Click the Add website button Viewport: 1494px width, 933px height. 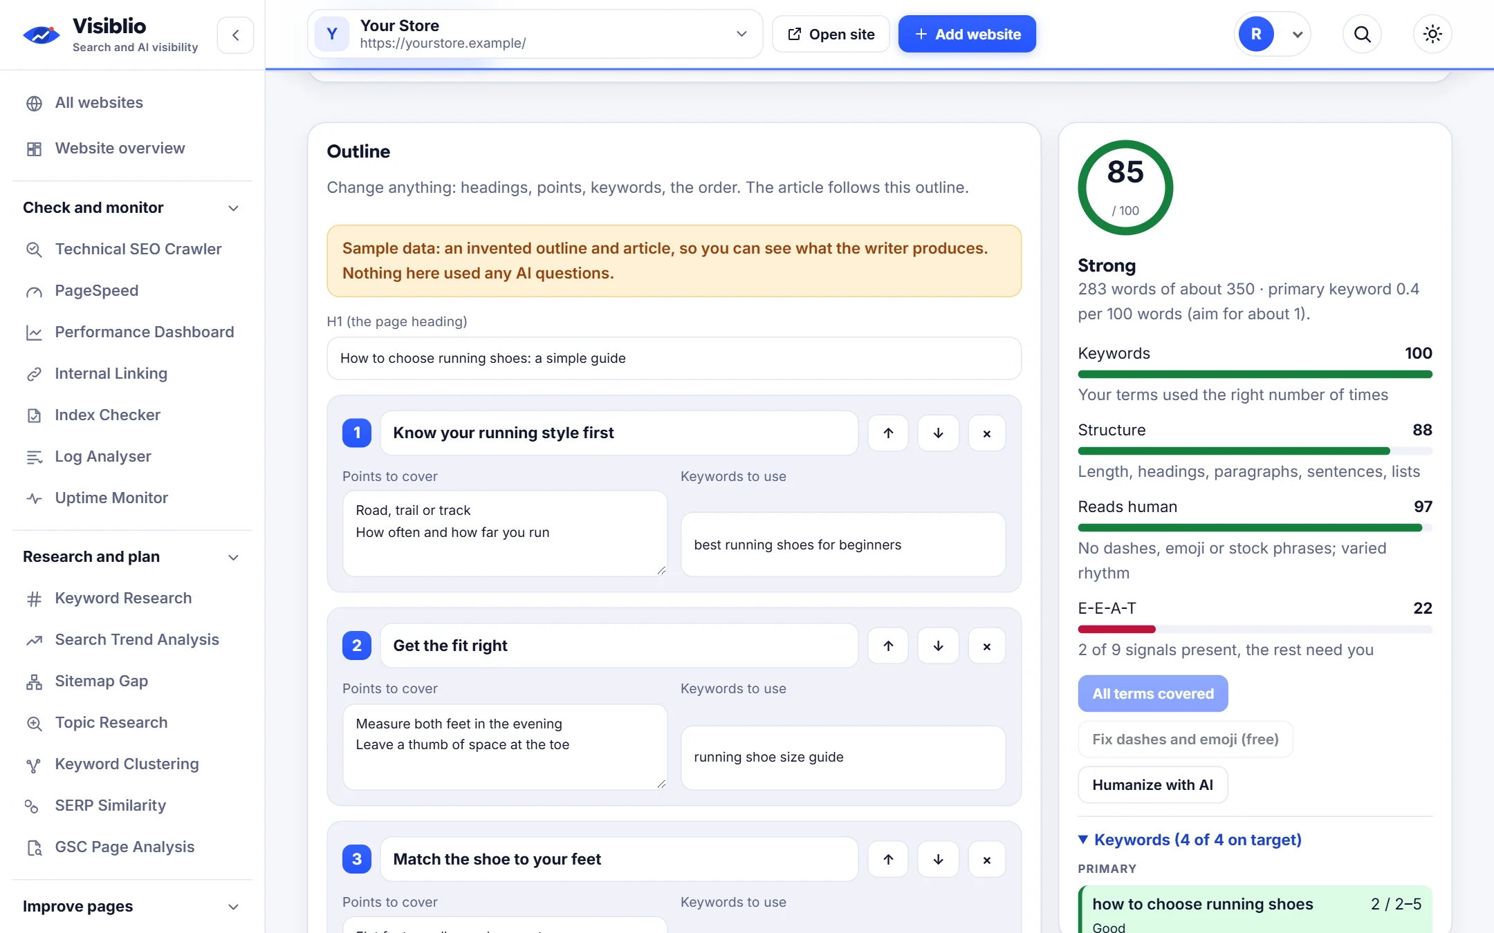(967, 34)
